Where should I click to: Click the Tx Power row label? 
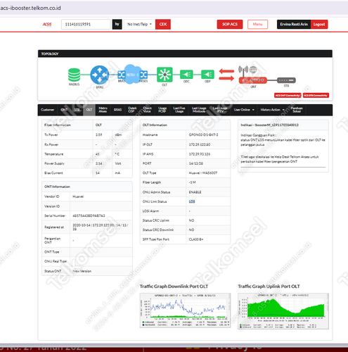pos(51,135)
